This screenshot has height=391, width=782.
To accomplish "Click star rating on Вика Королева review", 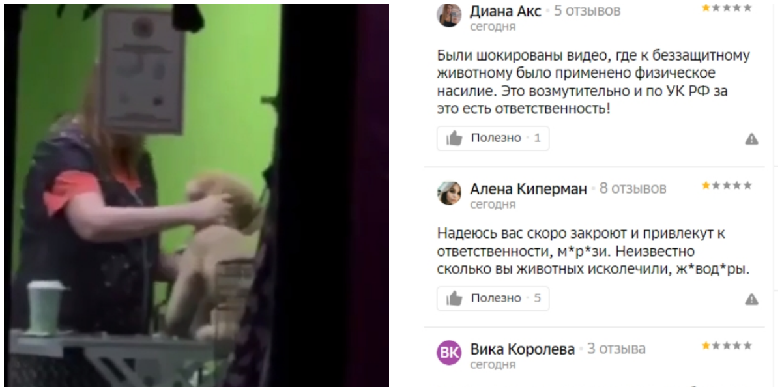I will pos(727,346).
